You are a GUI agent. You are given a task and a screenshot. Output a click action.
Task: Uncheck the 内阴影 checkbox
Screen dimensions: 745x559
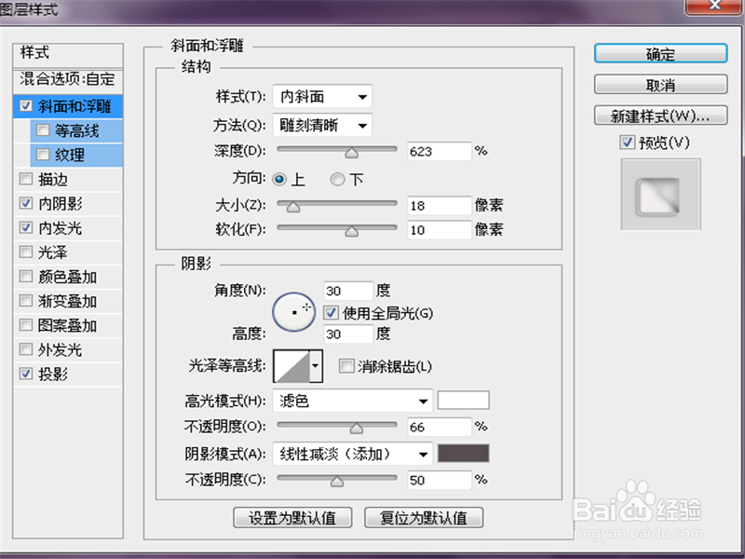click(26, 203)
